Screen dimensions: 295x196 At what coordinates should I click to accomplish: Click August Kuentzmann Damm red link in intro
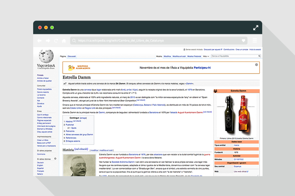[190, 113]
